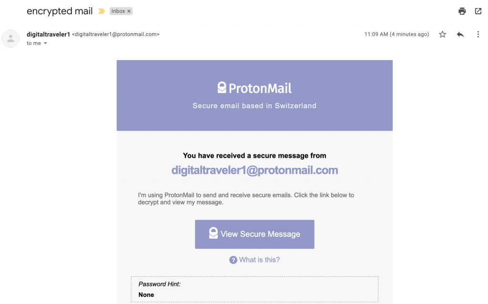Star this encrypted mail message
Image resolution: width=488 pixels, height=304 pixels.
pyautogui.click(x=443, y=34)
